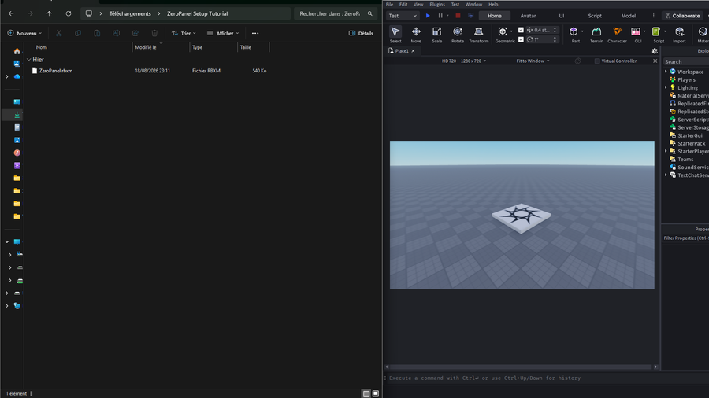Click the Cut scissors icon in File Explorer

coord(59,33)
